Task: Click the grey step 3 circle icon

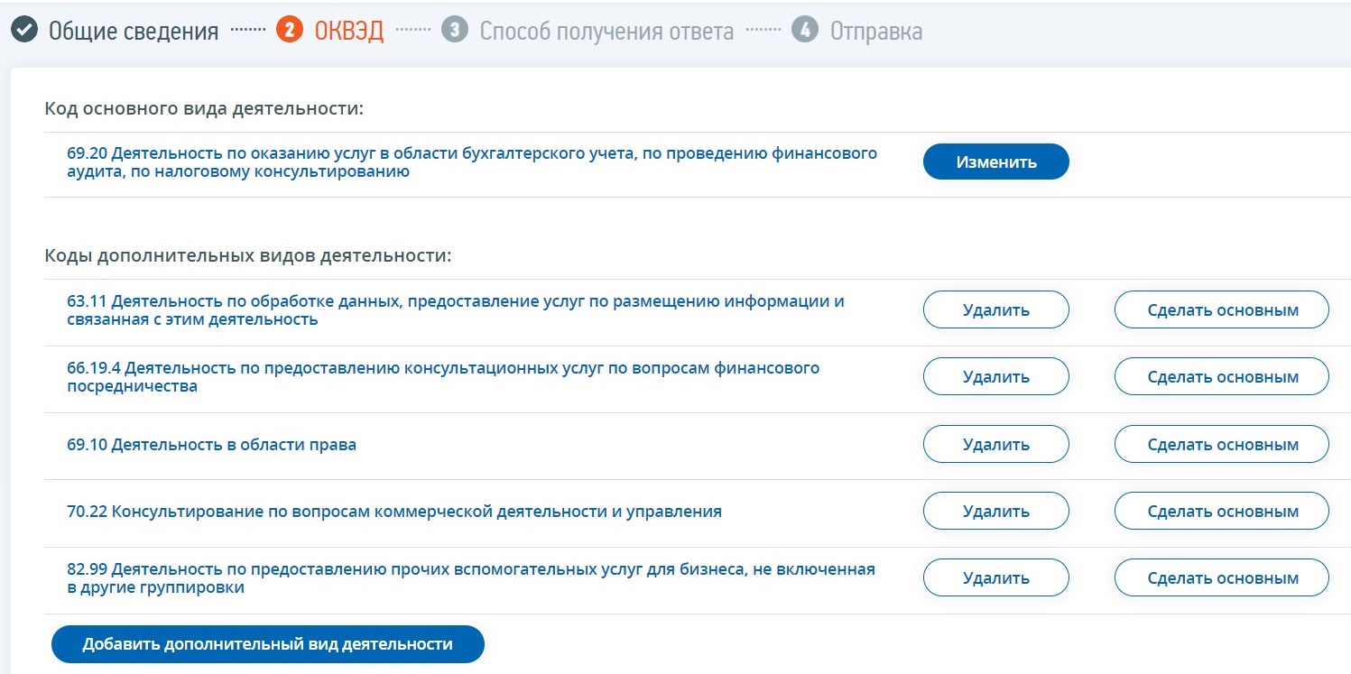Action: tap(455, 30)
